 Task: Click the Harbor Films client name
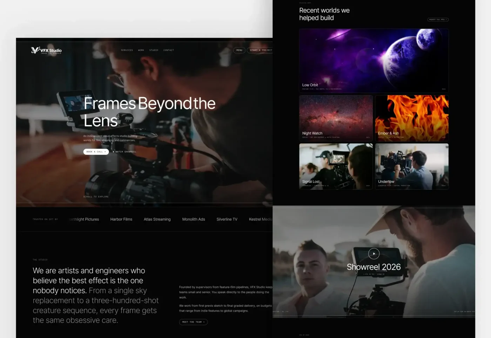click(121, 219)
